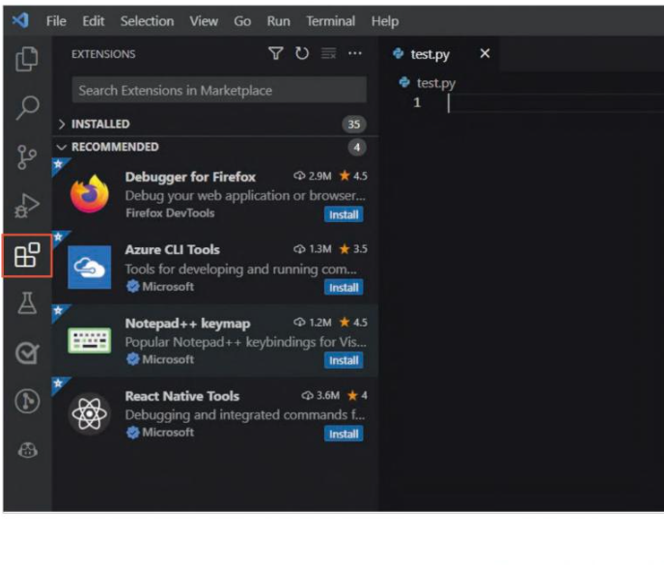Click the EXTENSIONS panel header
Image resolution: width=664 pixels, height=565 pixels.
click(x=103, y=54)
